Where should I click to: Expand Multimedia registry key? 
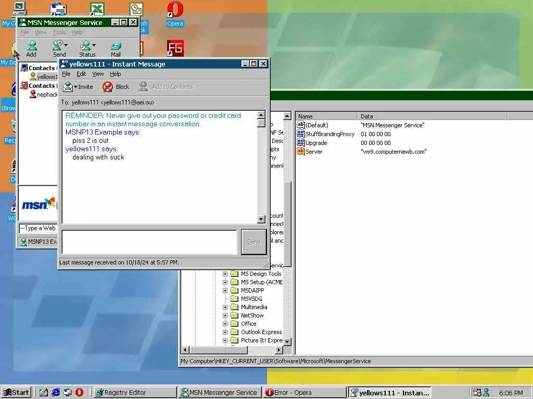225,307
